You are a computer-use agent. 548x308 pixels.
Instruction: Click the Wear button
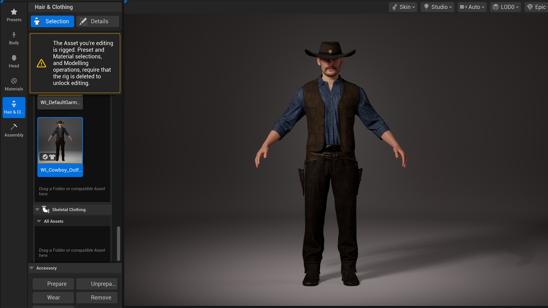tap(54, 297)
